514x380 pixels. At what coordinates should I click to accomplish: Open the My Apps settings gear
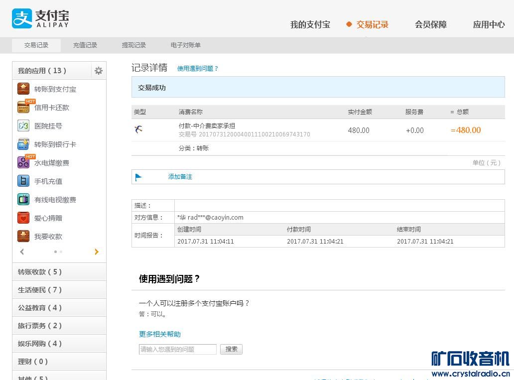(x=99, y=71)
